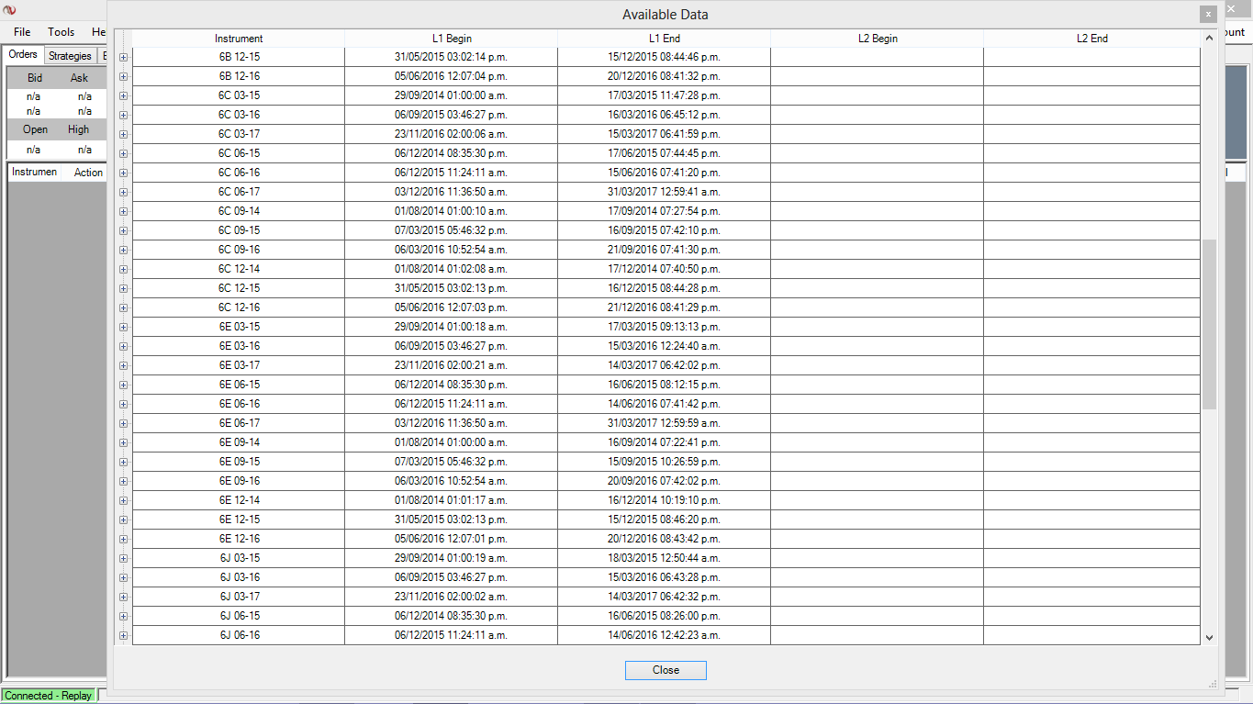Click L1 Begin value 29/09/2014 01:00:00 a.m. for 6C 03-15

point(452,95)
